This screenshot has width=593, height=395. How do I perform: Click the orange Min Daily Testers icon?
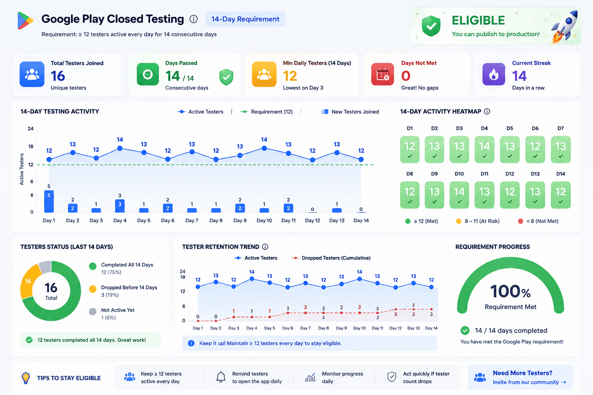click(264, 74)
